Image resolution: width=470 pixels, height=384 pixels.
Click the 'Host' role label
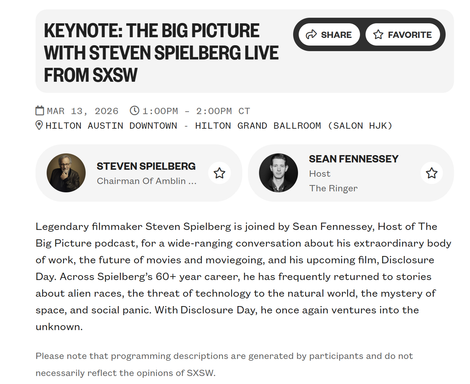coord(320,174)
